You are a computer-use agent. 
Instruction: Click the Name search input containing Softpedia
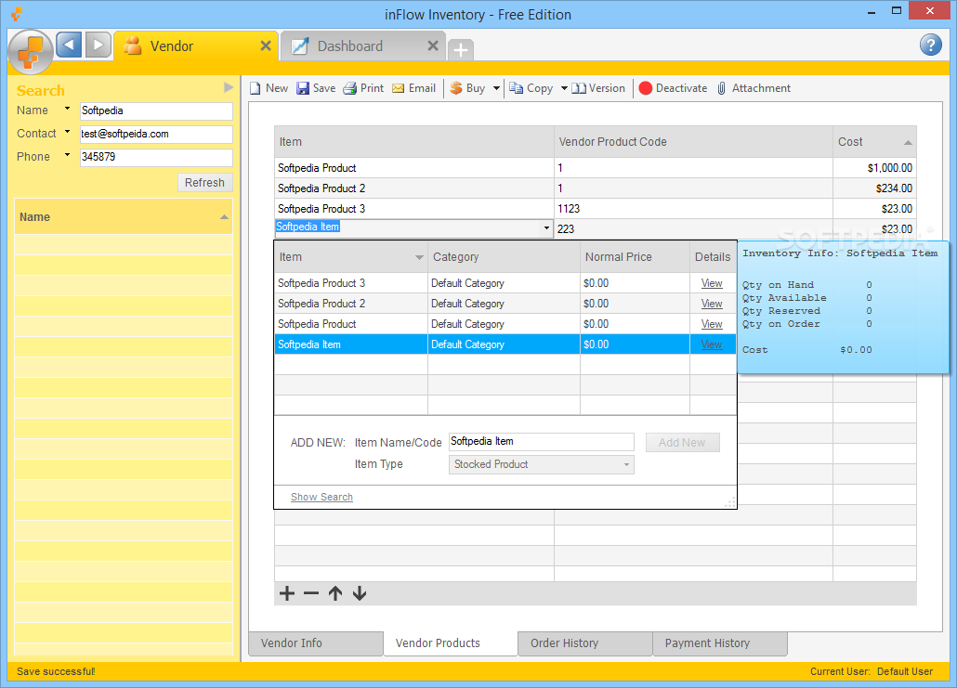156,111
